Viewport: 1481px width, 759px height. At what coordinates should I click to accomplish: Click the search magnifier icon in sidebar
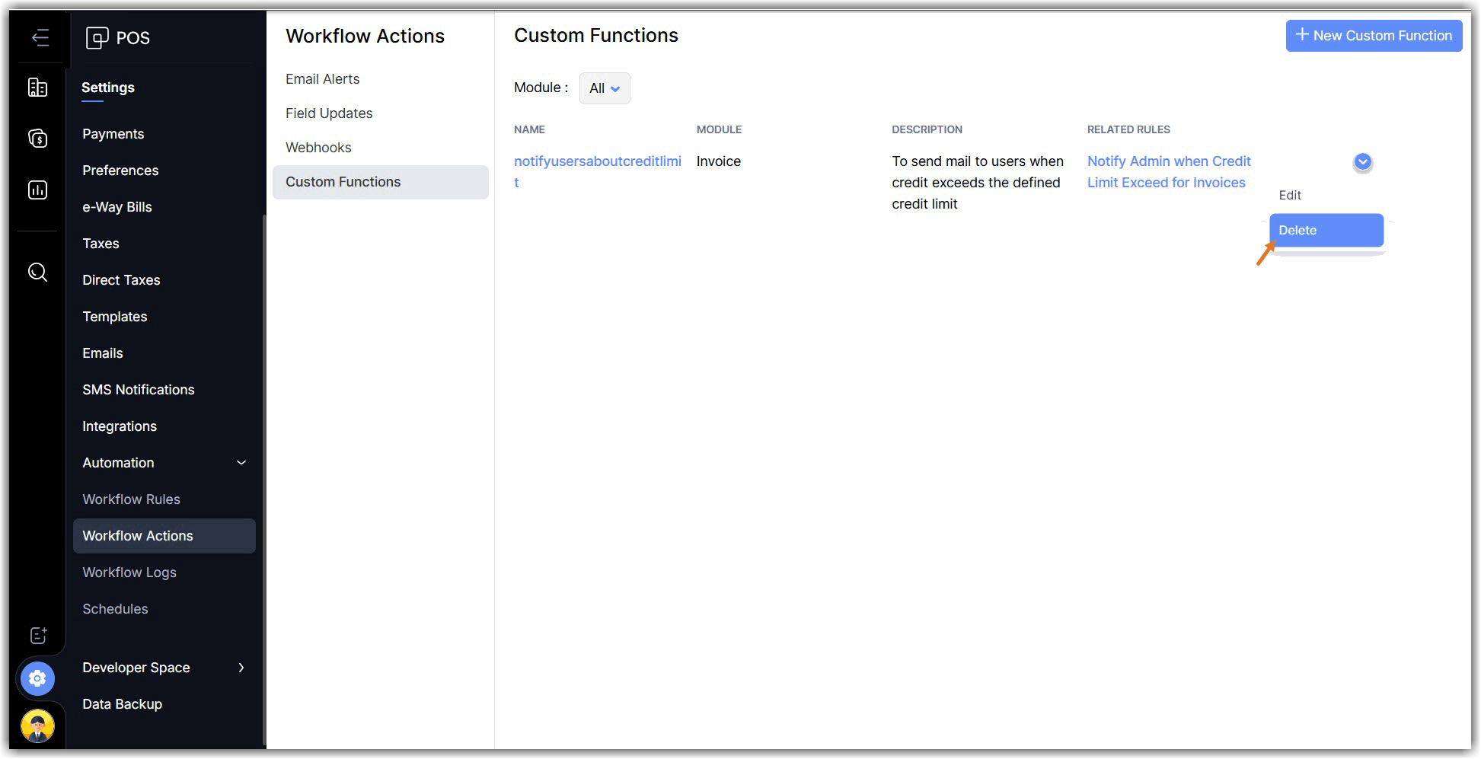pos(37,272)
